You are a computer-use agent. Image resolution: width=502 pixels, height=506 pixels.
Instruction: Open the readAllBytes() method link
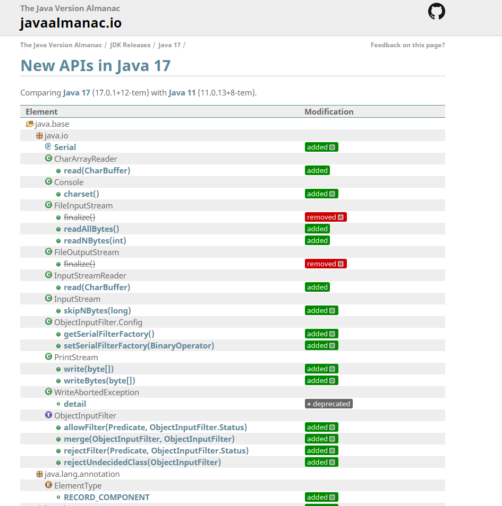(x=91, y=229)
